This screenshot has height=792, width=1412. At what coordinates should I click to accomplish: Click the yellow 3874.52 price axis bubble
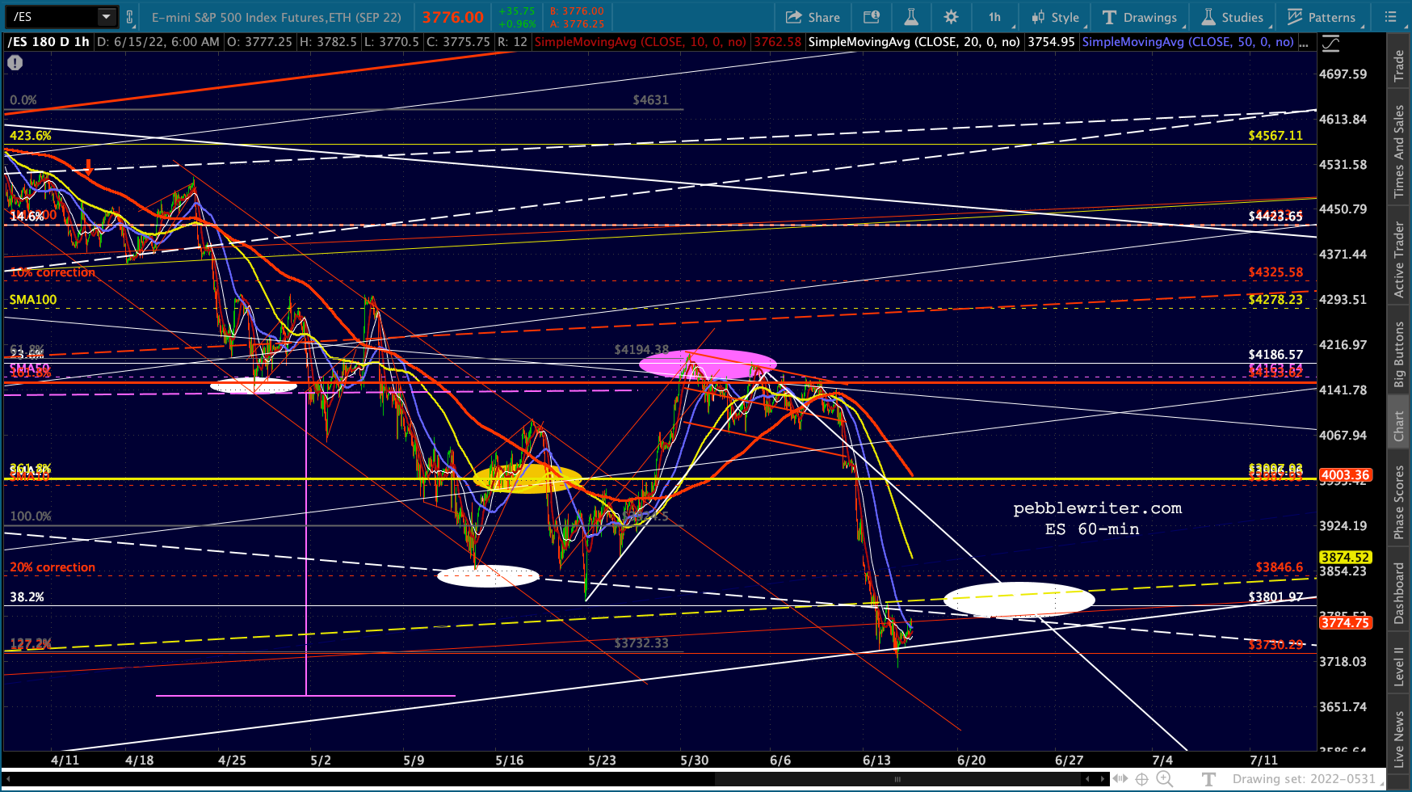(1345, 557)
